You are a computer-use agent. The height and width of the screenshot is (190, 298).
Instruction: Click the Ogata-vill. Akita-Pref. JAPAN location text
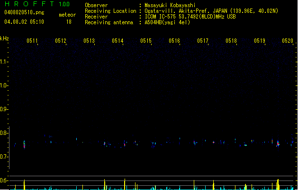211,11
